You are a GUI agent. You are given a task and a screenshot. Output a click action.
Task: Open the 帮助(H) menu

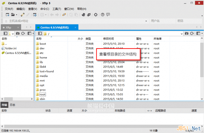click(x=82, y=9)
